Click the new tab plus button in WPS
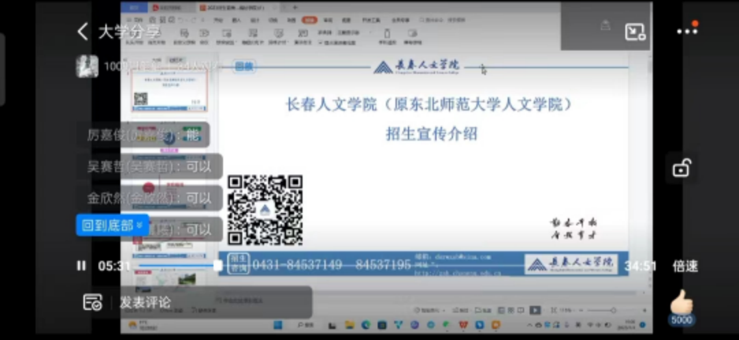The width and height of the screenshot is (739, 340). pos(296,8)
